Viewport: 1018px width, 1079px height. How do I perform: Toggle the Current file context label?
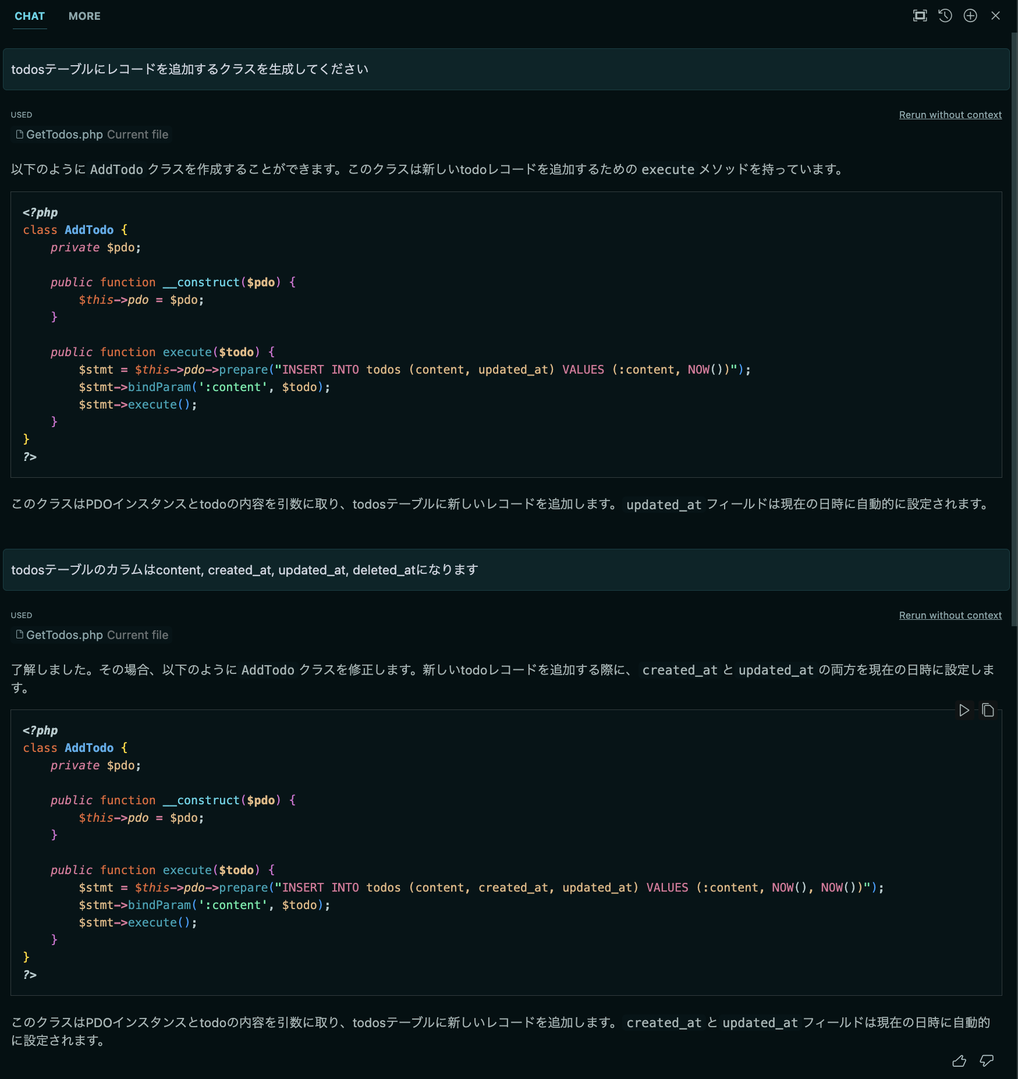pyautogui.click(x=137, y=134)
